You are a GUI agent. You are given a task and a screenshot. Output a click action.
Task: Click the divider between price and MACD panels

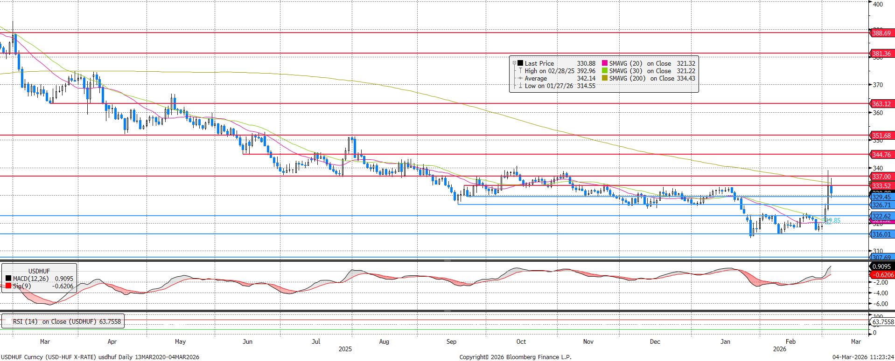tap(447, 260)
